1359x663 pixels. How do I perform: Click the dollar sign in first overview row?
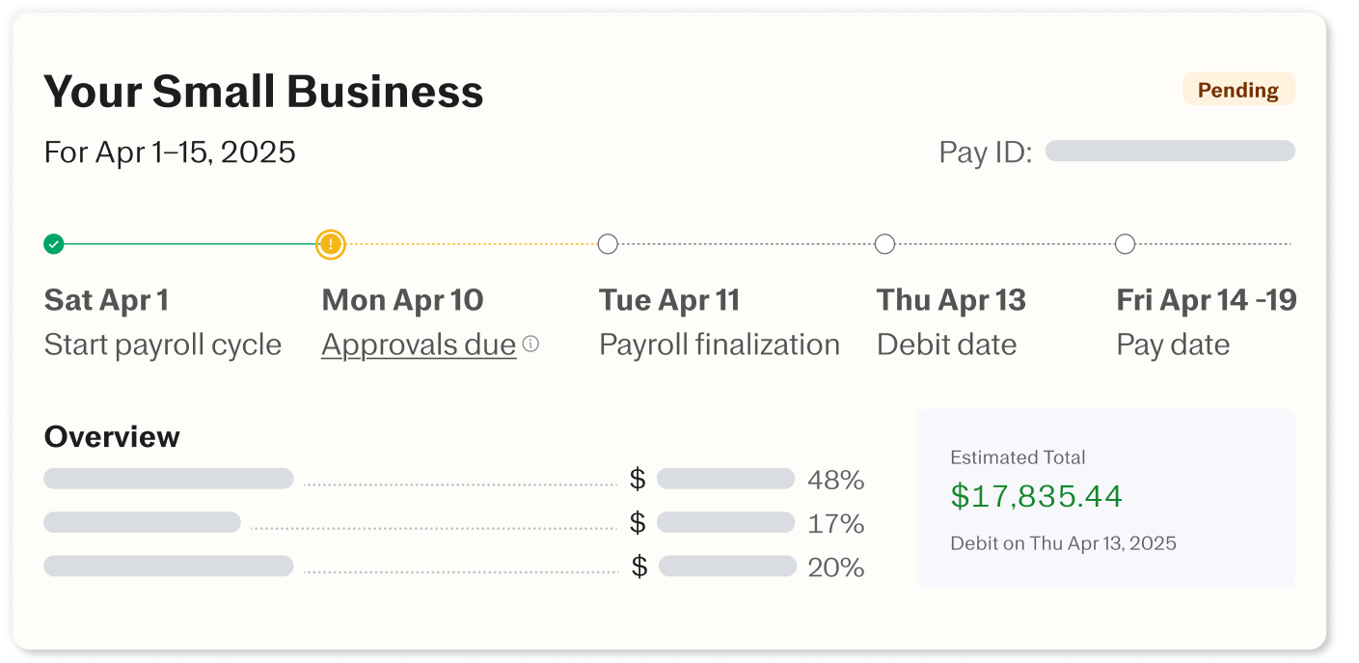coord(638,479)
